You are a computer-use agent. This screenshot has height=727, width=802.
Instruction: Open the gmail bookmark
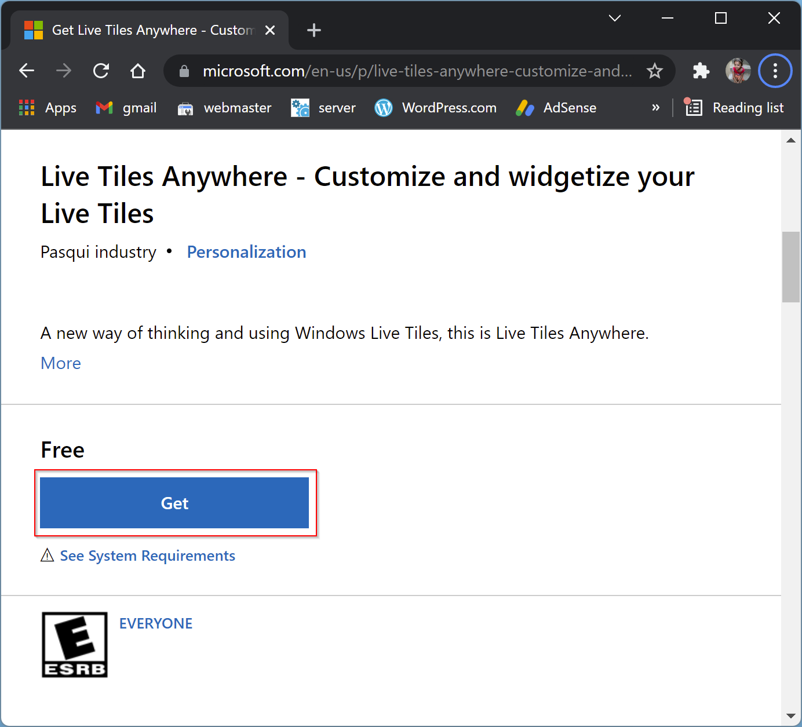[x=126, y=108]
